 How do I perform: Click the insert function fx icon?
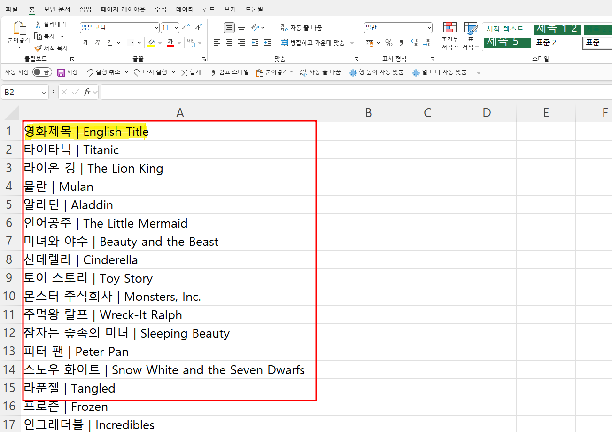87,92
